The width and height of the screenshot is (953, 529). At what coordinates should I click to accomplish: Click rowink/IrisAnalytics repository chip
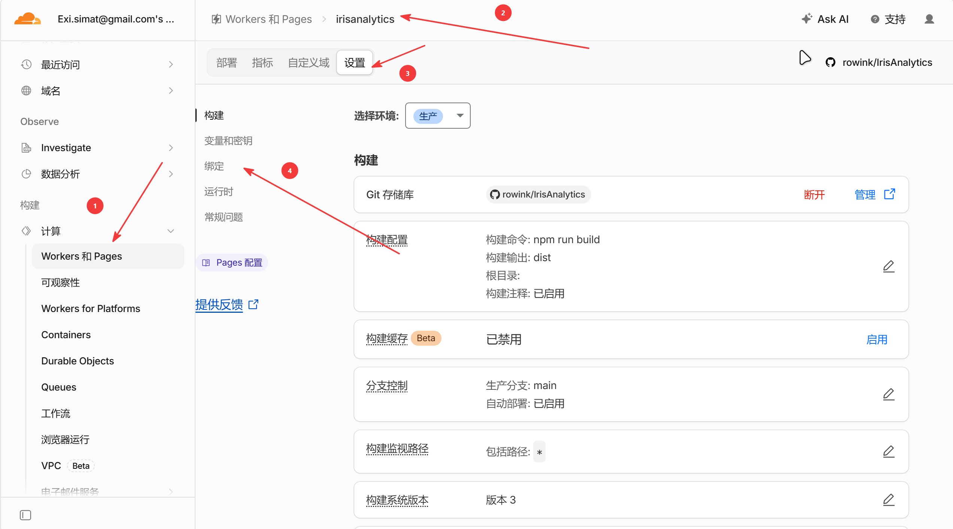[x=538, y=195]
